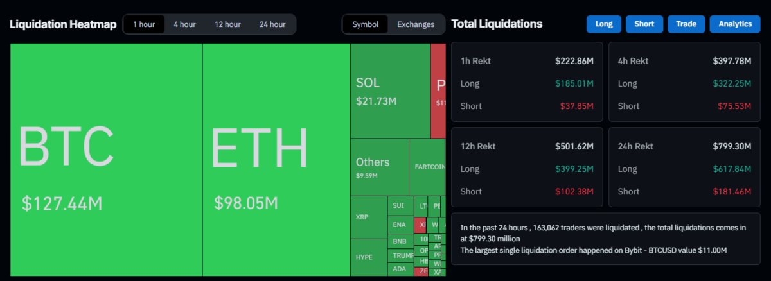
Task: Click the HYPE heatmap tile
Action: click(368, 257)
